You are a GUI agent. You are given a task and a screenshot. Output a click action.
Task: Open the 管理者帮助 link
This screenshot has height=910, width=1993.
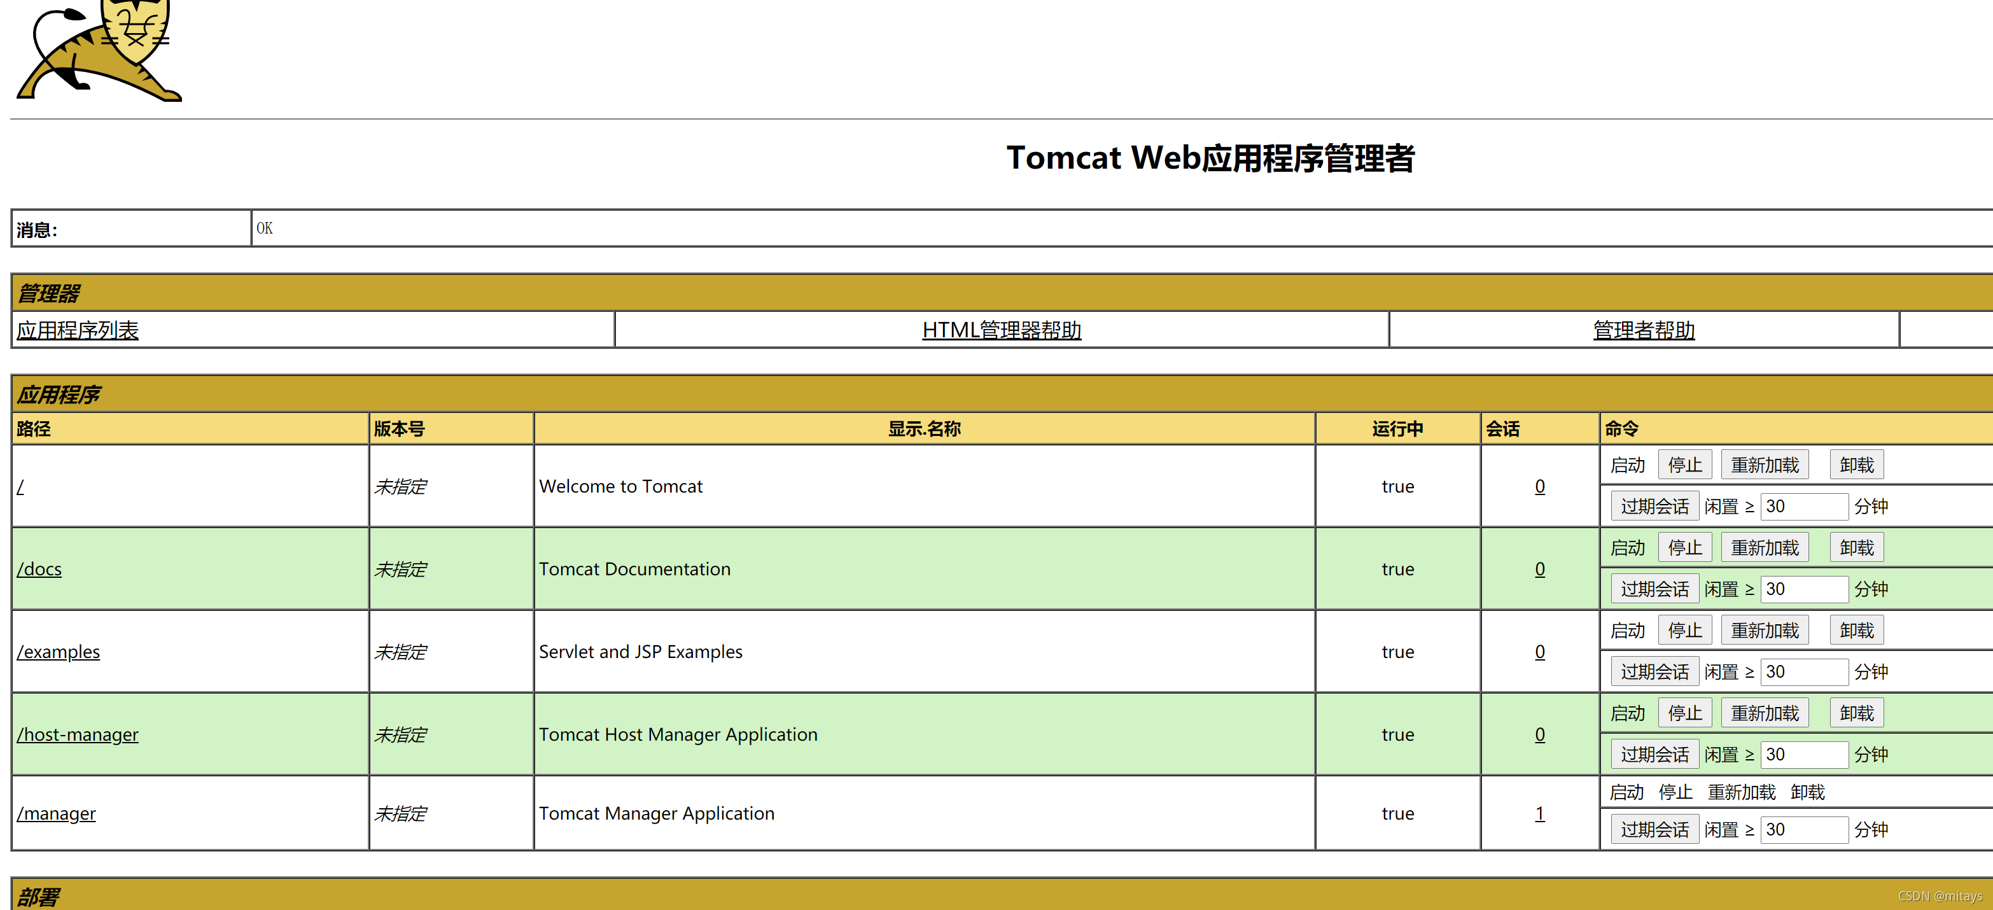(1644, 330)
